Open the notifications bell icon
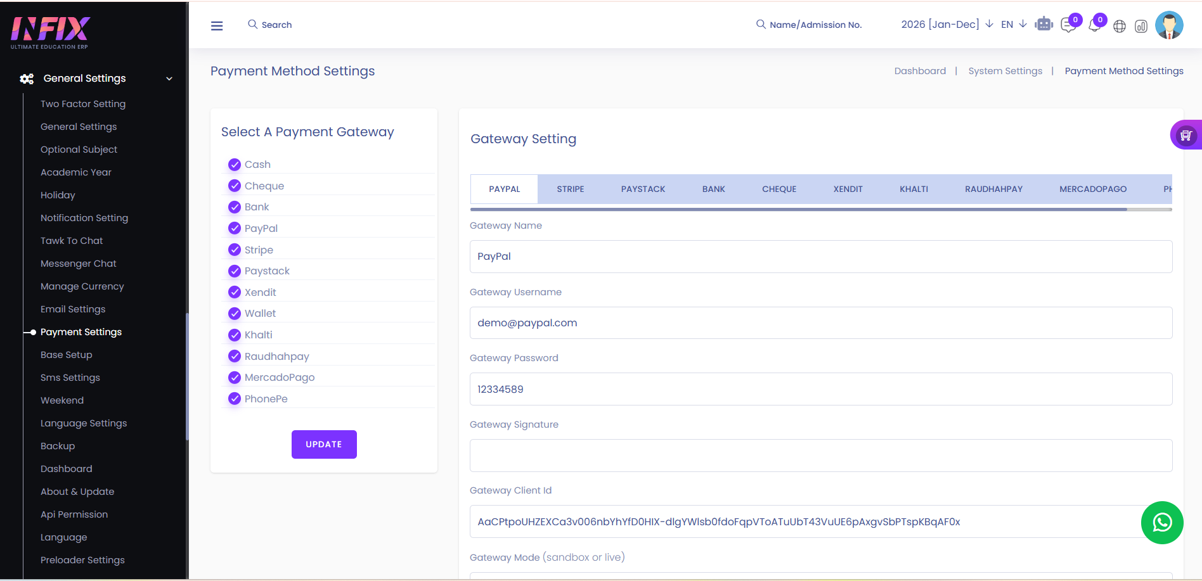This screenshot has width=1202, height=581. point(1094,25)
